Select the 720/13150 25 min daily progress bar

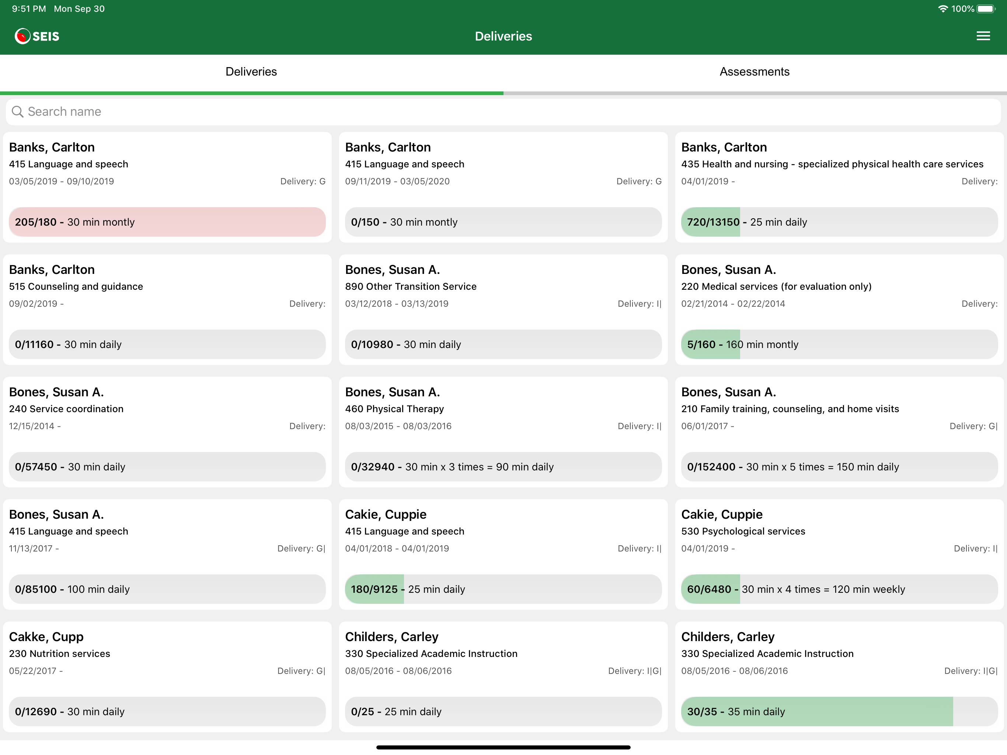(x=839, y=222)
